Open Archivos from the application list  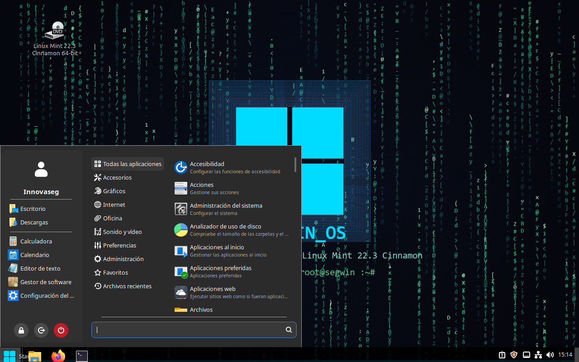click(233, 310)
